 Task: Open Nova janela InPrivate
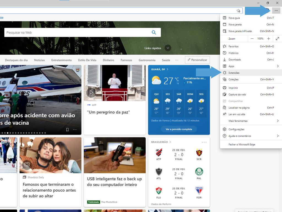[x=251, y=31]
